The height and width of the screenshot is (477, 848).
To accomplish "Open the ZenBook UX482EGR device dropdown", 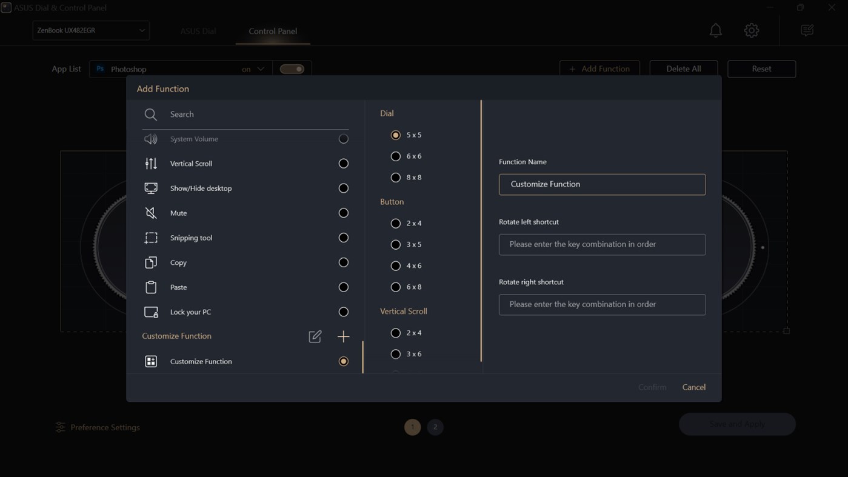I will pyautogui.click(x=90, y=30).
